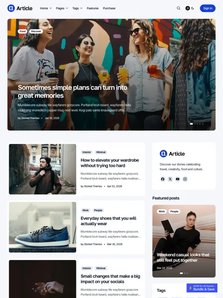Expand the Pages menu chevron
This screenshot has width=223, height=298.
pyautogui.click(x=67, y=8)
